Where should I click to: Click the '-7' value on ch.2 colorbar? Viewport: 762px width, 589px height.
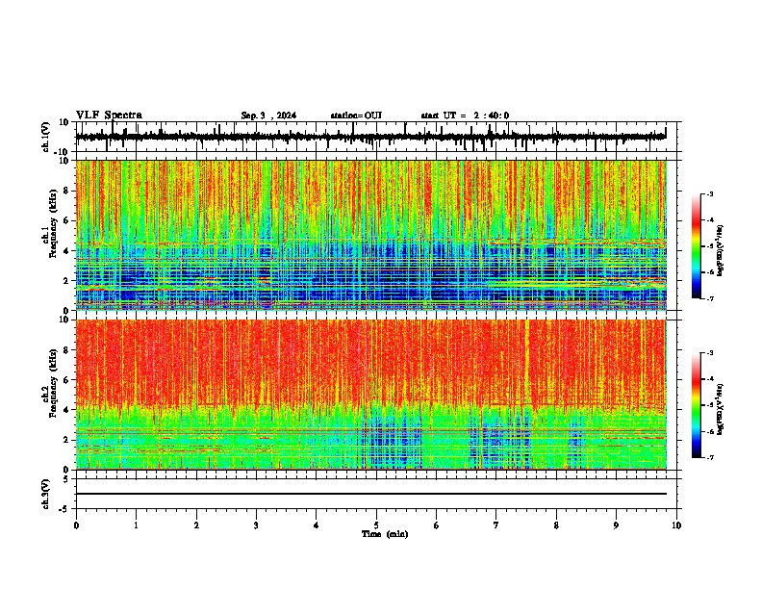pyautogui.click(x=709, y=457)
